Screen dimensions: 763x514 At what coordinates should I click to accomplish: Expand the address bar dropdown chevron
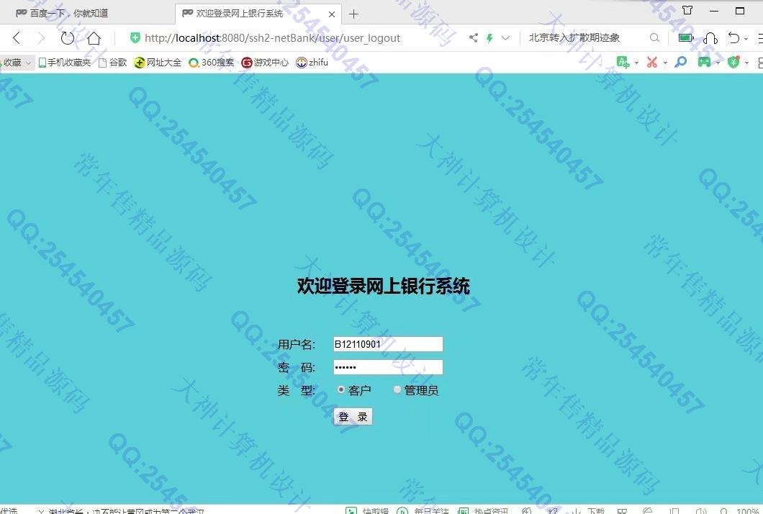pyautogui.click(x=505, y=37)
